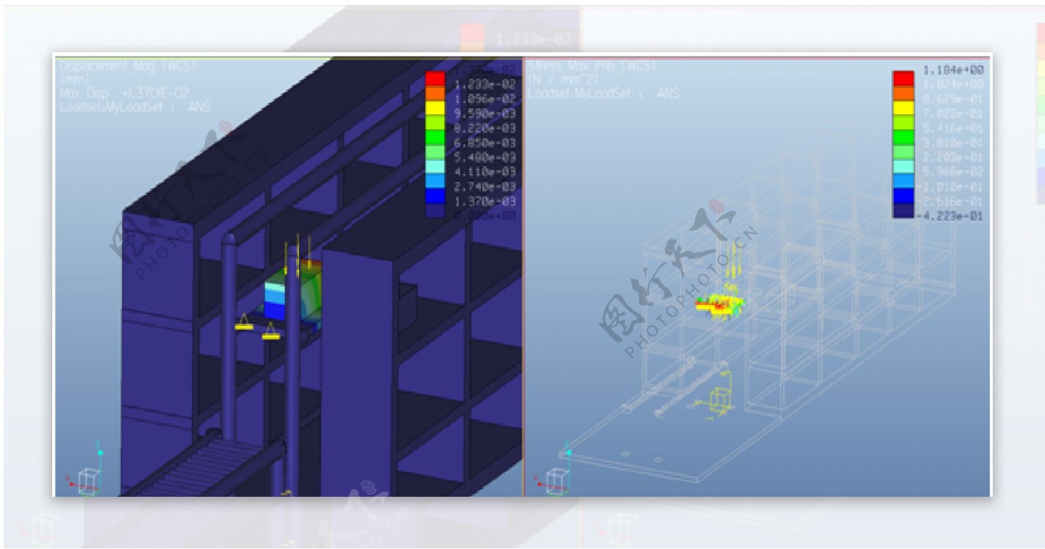This screenshot has width=1045, height=549.
Task: Pick the yellow swatch in displacement legend
Action: click(x=435, y=108)
